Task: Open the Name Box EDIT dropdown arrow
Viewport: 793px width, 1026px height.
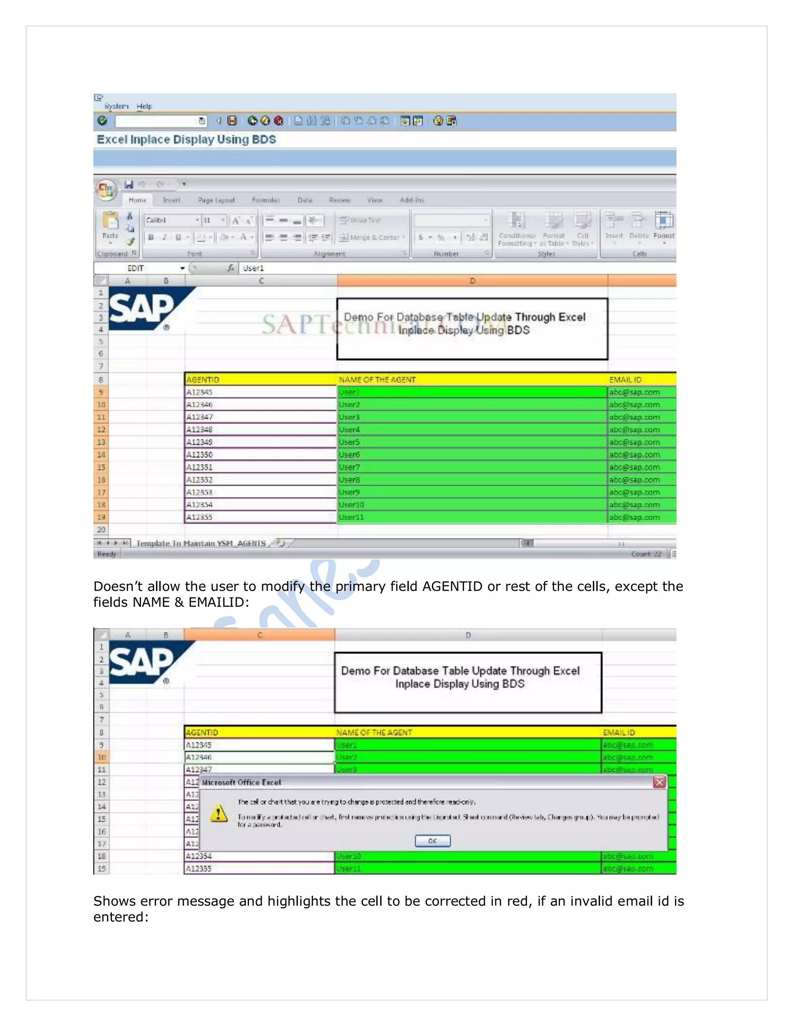Action: (x=182, y=268)
